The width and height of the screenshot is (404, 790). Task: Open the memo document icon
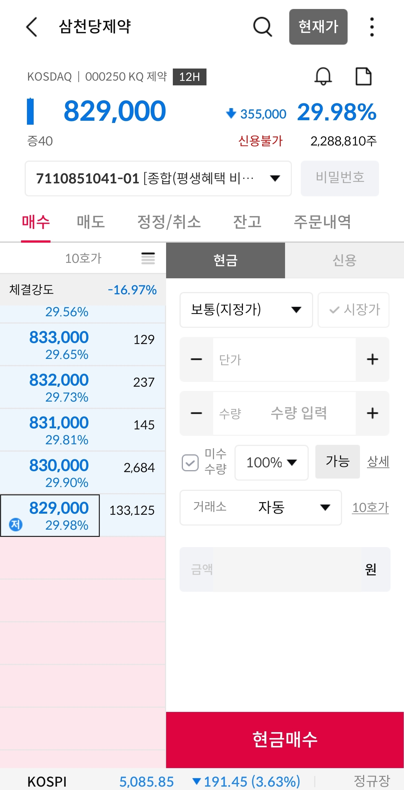point(363,76)
